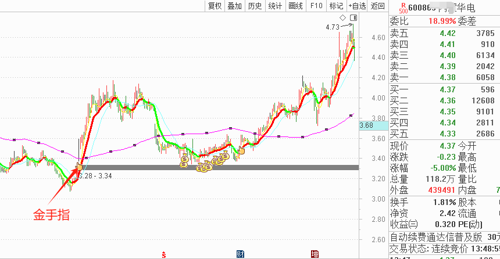Click the highlighted 3.68 price axis label

click(373, 125)
